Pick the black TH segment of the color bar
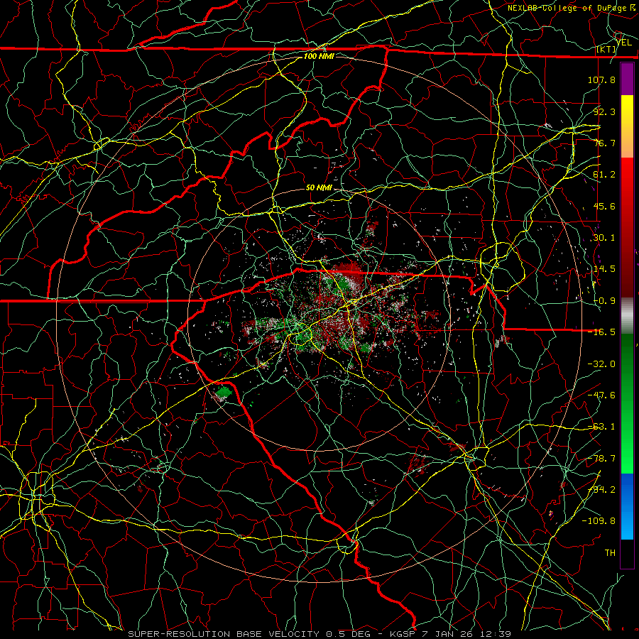 [627, 553]
